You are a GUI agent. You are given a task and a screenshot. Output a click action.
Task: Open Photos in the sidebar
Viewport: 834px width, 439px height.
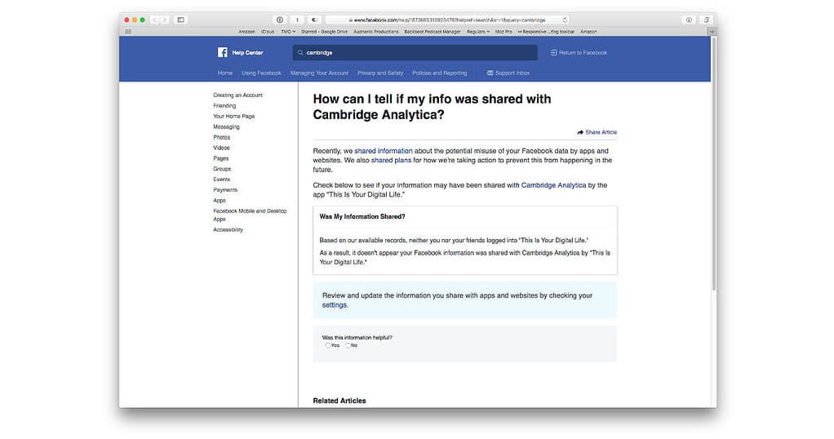[221, 137]
